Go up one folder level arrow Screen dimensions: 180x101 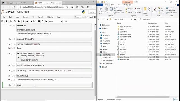point(107,19)
